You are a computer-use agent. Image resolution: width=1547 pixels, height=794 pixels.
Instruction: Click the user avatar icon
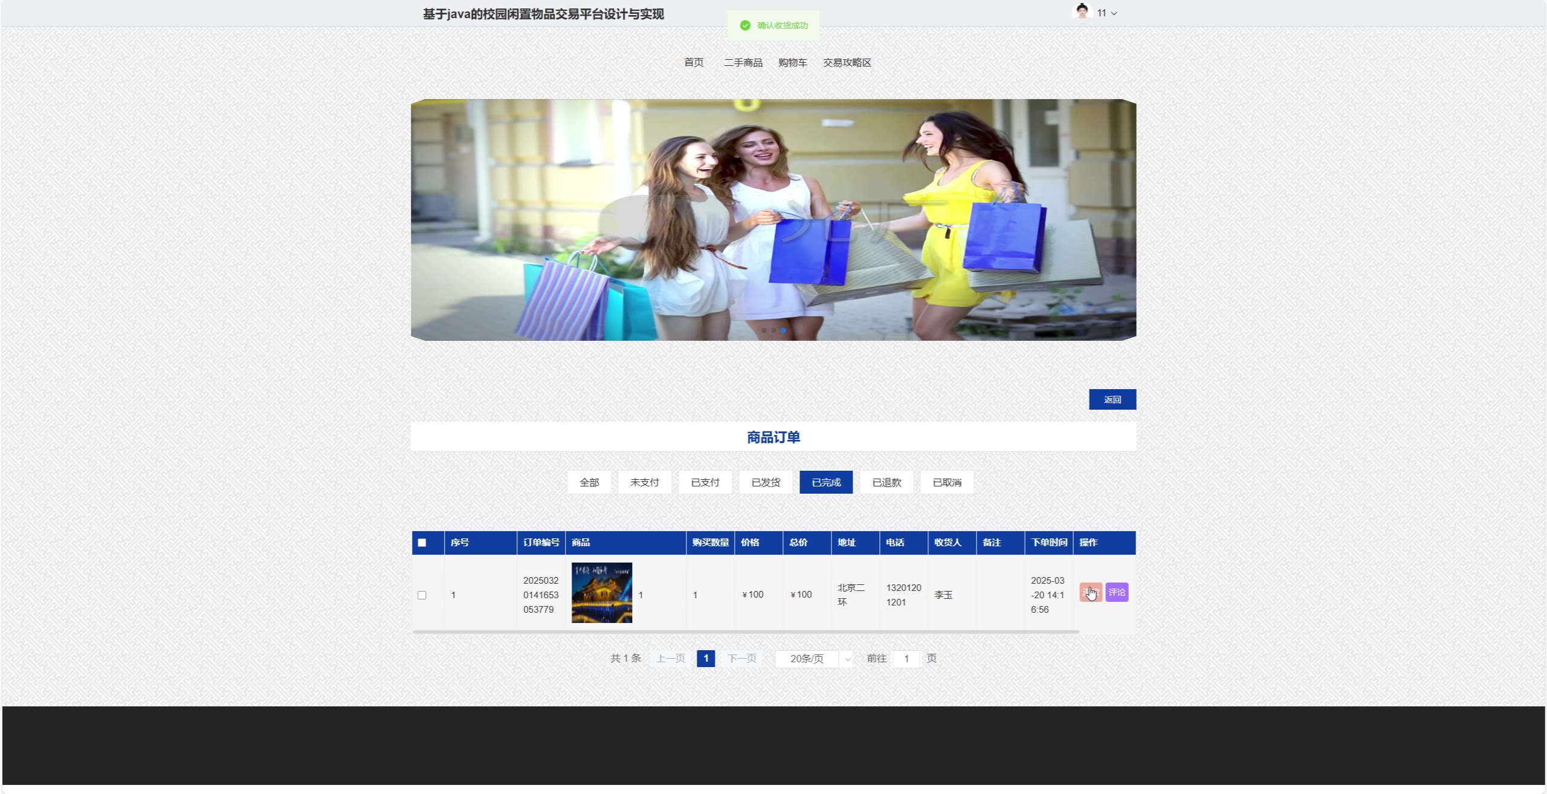1082,11
